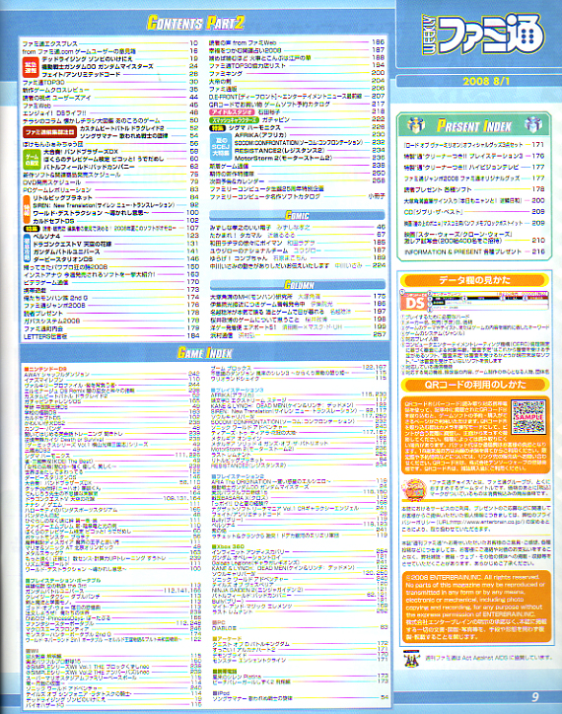Click the プレイステーション3 heading in Game Index

click(x=238, y=391)
